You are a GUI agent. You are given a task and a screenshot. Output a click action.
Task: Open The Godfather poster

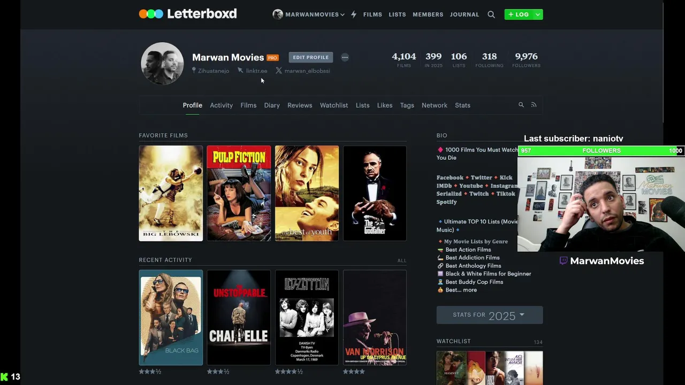click(375, 194)
